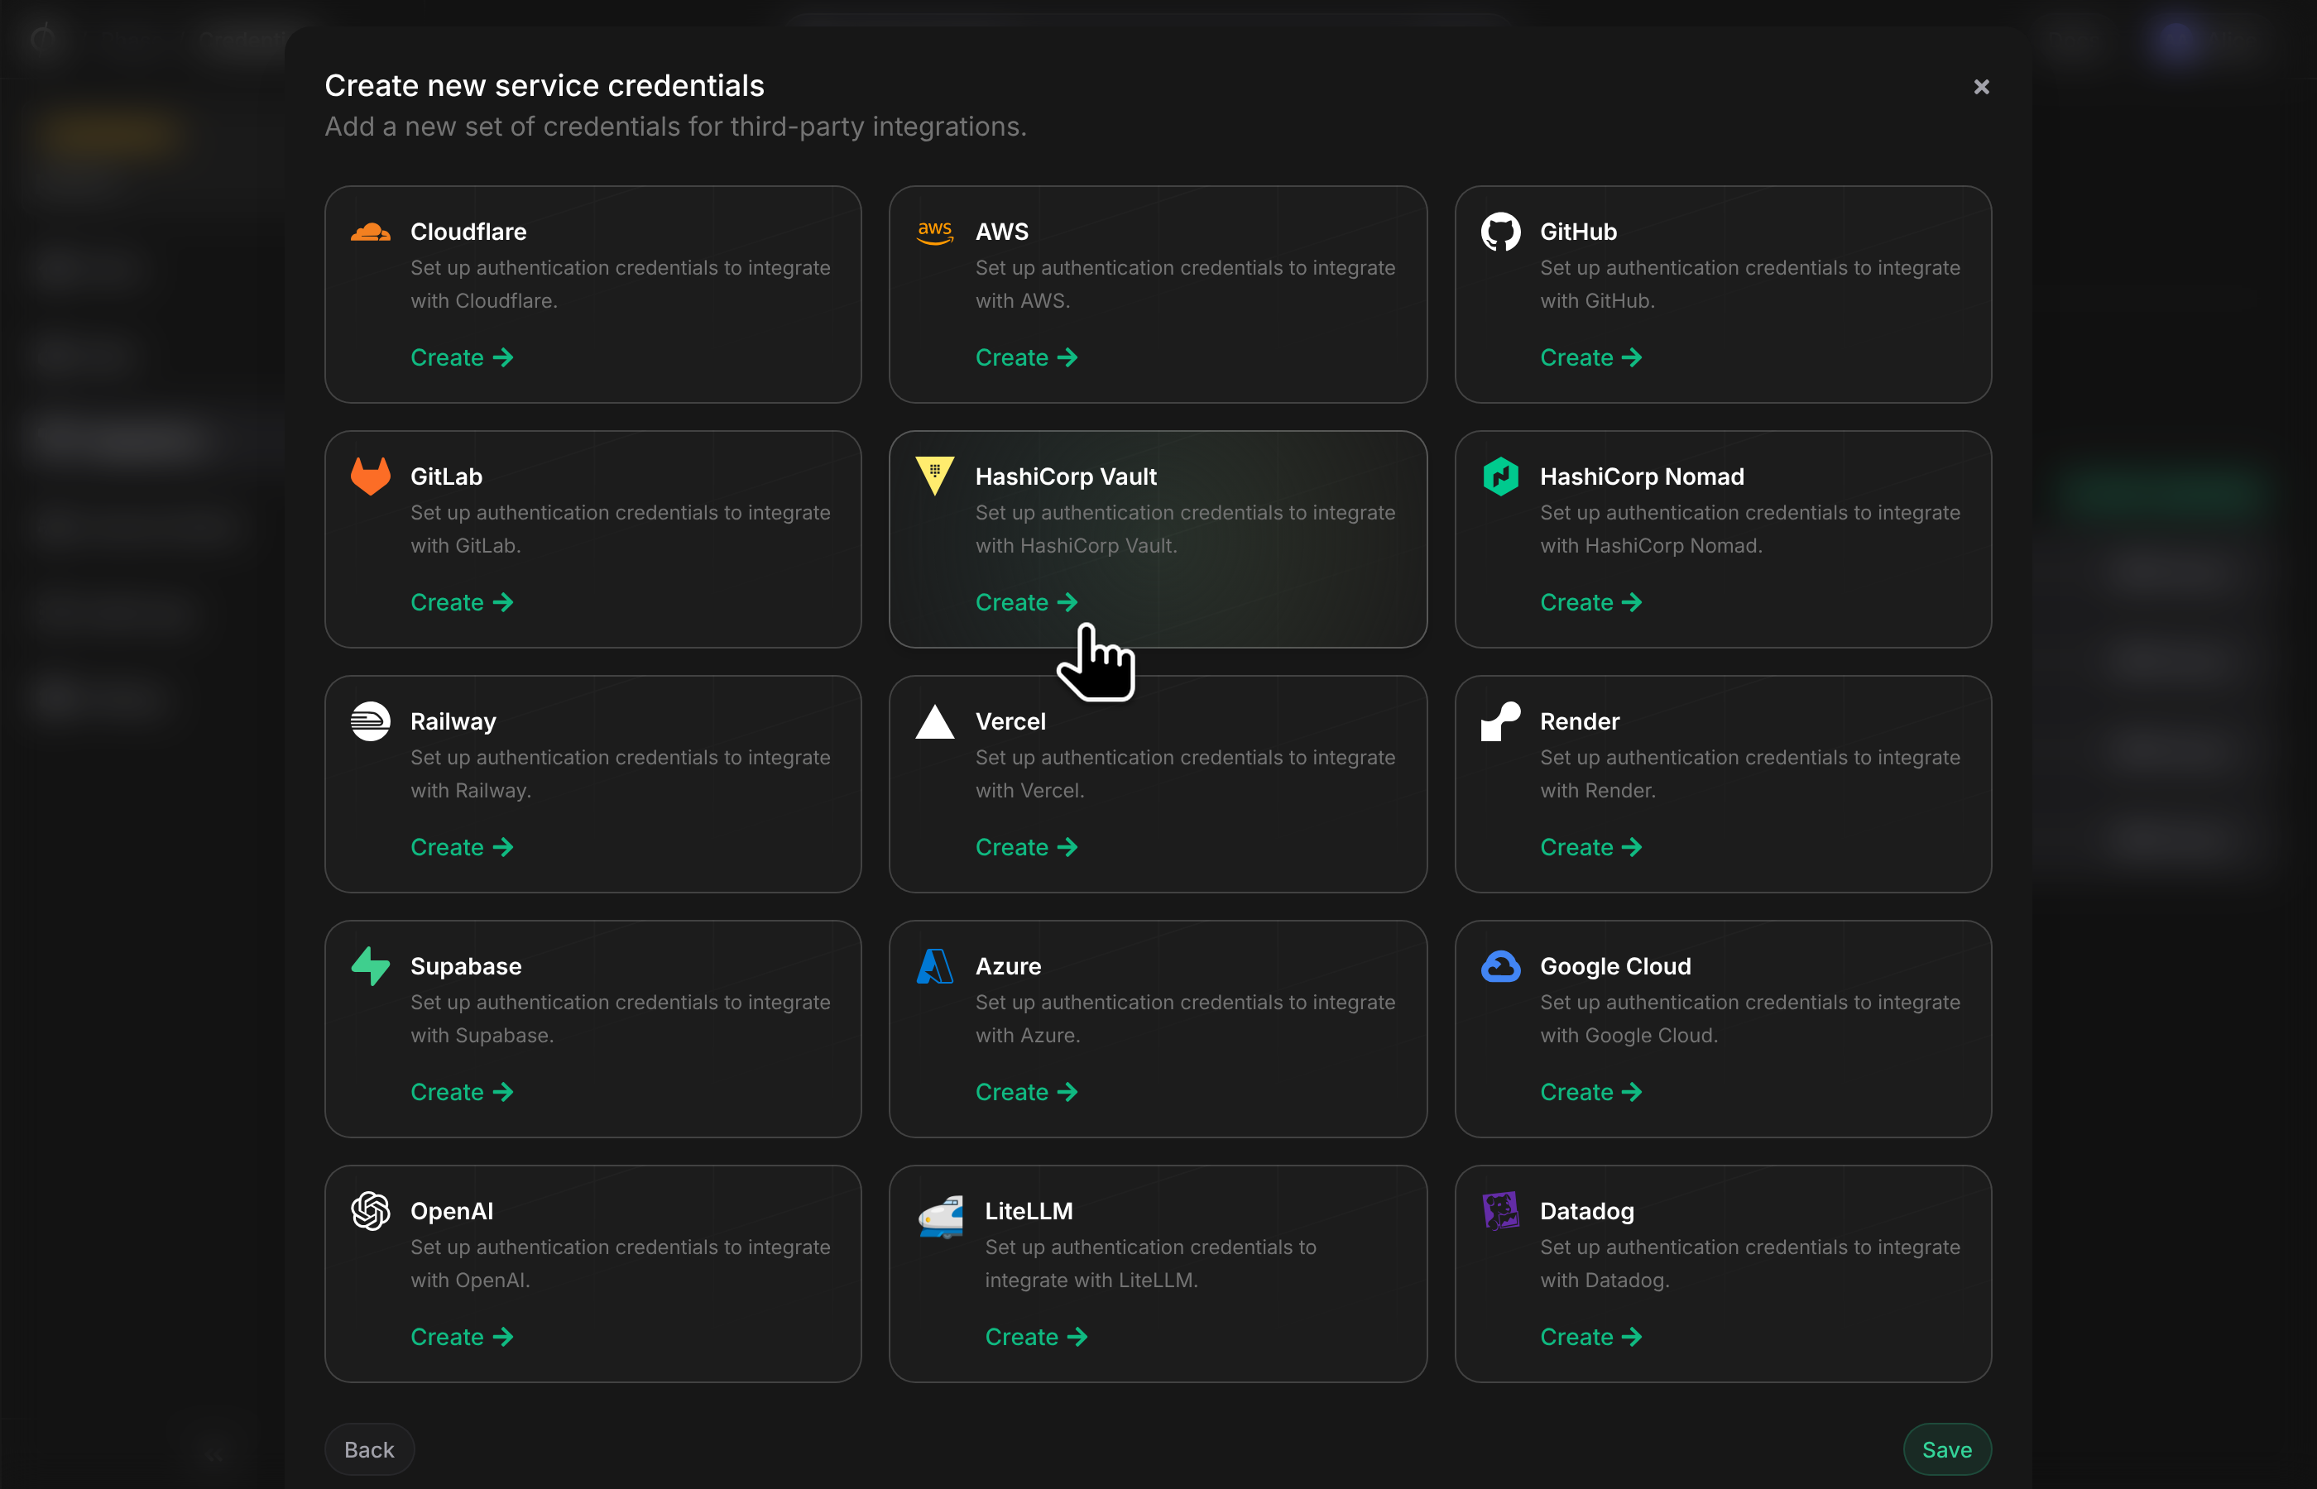Create OpenAI credentials
Screen dimensions: 2317x1489
[461, 1336]
